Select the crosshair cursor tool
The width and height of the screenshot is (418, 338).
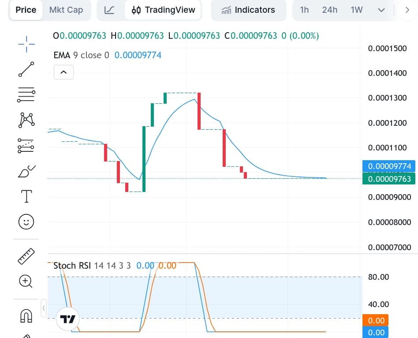[26, 44]
